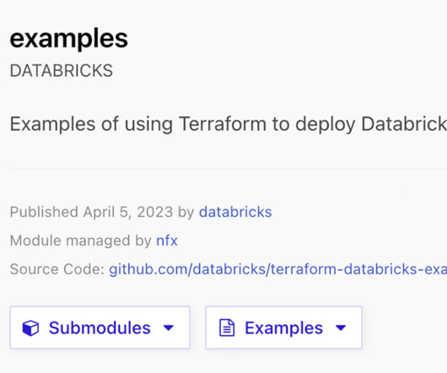This screenshot has width=447, height=373.
Task: Open the github.com/databricks source code link
Action: pos(278,269)
